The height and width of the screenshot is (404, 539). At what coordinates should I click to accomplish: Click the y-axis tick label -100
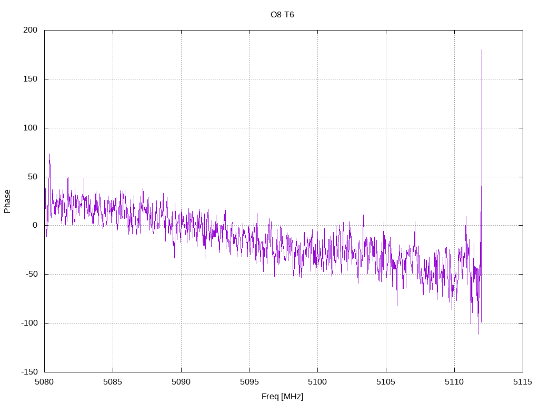(x=29, y=323)
